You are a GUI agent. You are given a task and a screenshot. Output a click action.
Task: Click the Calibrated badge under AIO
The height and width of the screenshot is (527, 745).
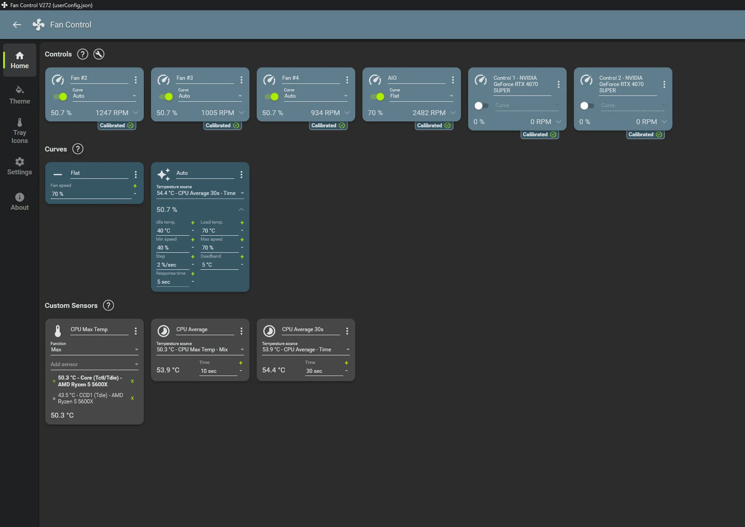click(x=434, y=125)
